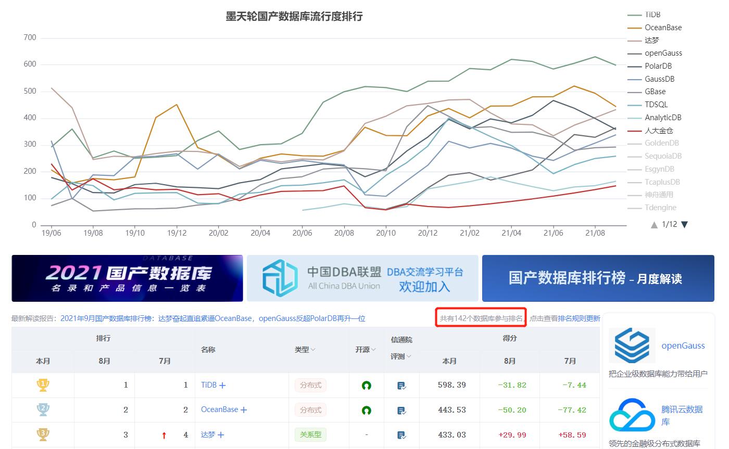
Task: Click the plus icon next to OceanBase
Action: pos(244,410)
